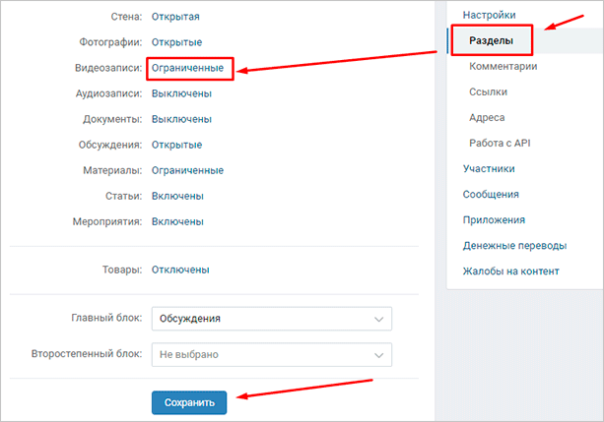The image size is (604, 422).
Task: Open Работа с API item
Action: pyautogui.click(x=501, y=143)
